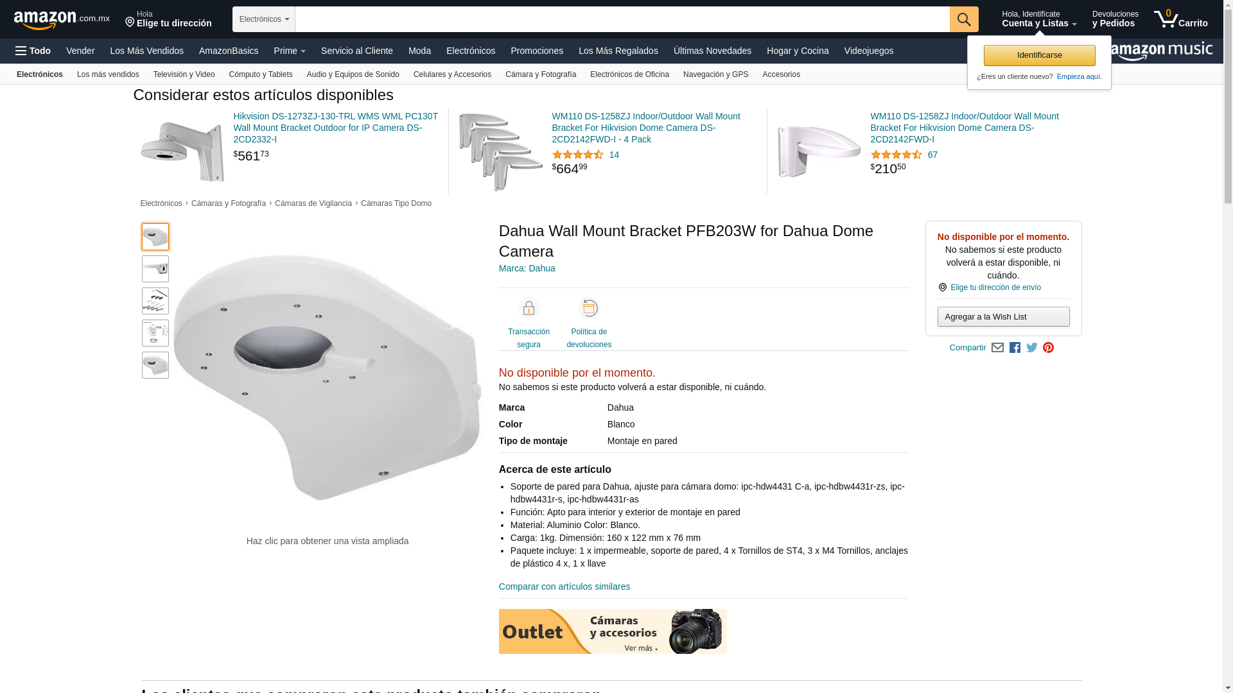Image resolution: width=1233 pixels, height=693 pixels.
Task: Share product on Twitter icon
Action: click(x=1032, y=348)
